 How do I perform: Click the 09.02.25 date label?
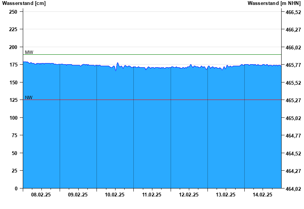tap(78, 195)
